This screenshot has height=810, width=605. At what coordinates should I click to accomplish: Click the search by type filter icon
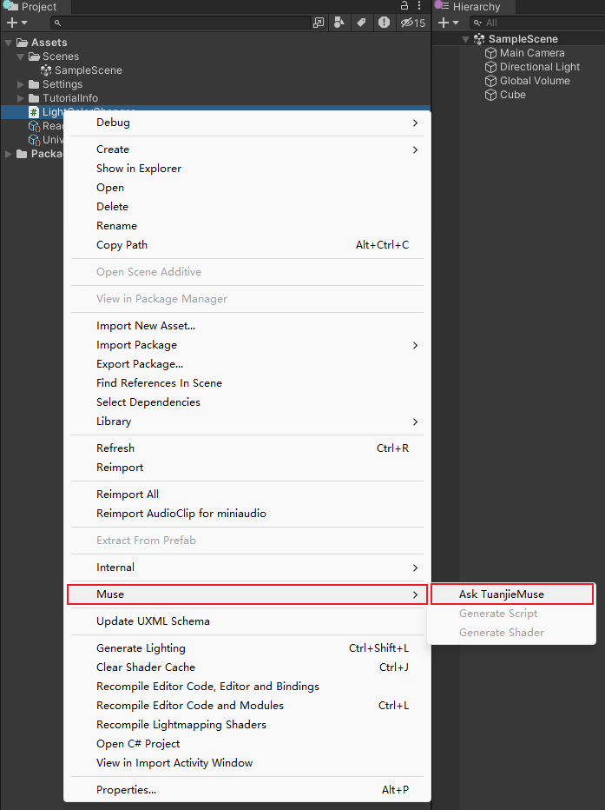pos(339,23)
